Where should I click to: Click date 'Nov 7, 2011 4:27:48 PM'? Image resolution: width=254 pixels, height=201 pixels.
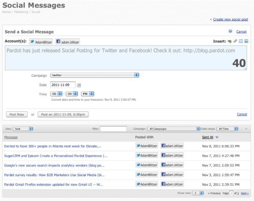click(x=221, y=156)
